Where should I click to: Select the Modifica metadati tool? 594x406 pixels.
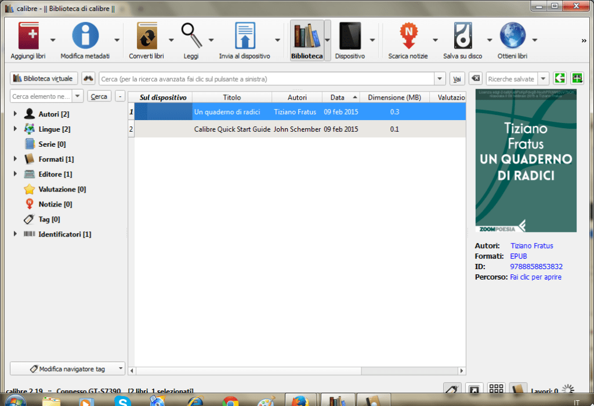coord(85,36)
